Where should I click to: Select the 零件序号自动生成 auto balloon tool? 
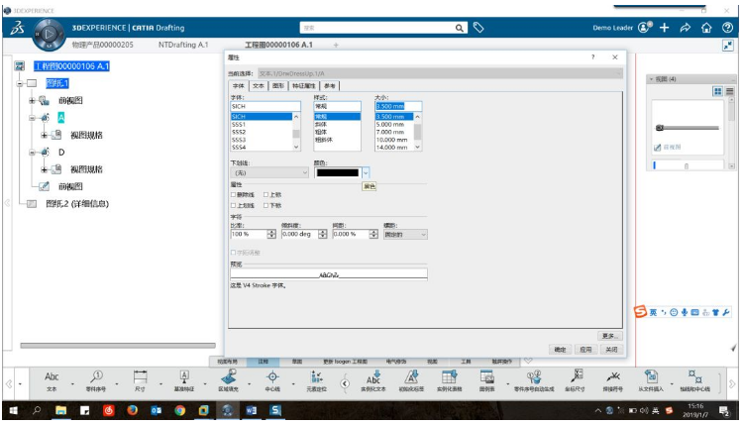pos(534,381)
